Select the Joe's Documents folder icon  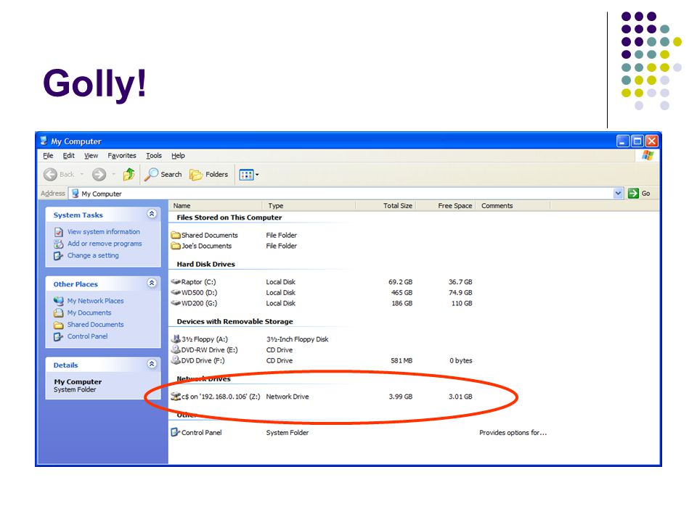click(176, 246)
